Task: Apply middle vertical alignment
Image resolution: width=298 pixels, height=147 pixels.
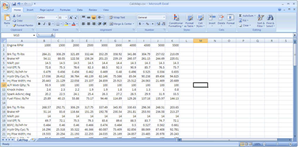Action: [x=89, y=18]
